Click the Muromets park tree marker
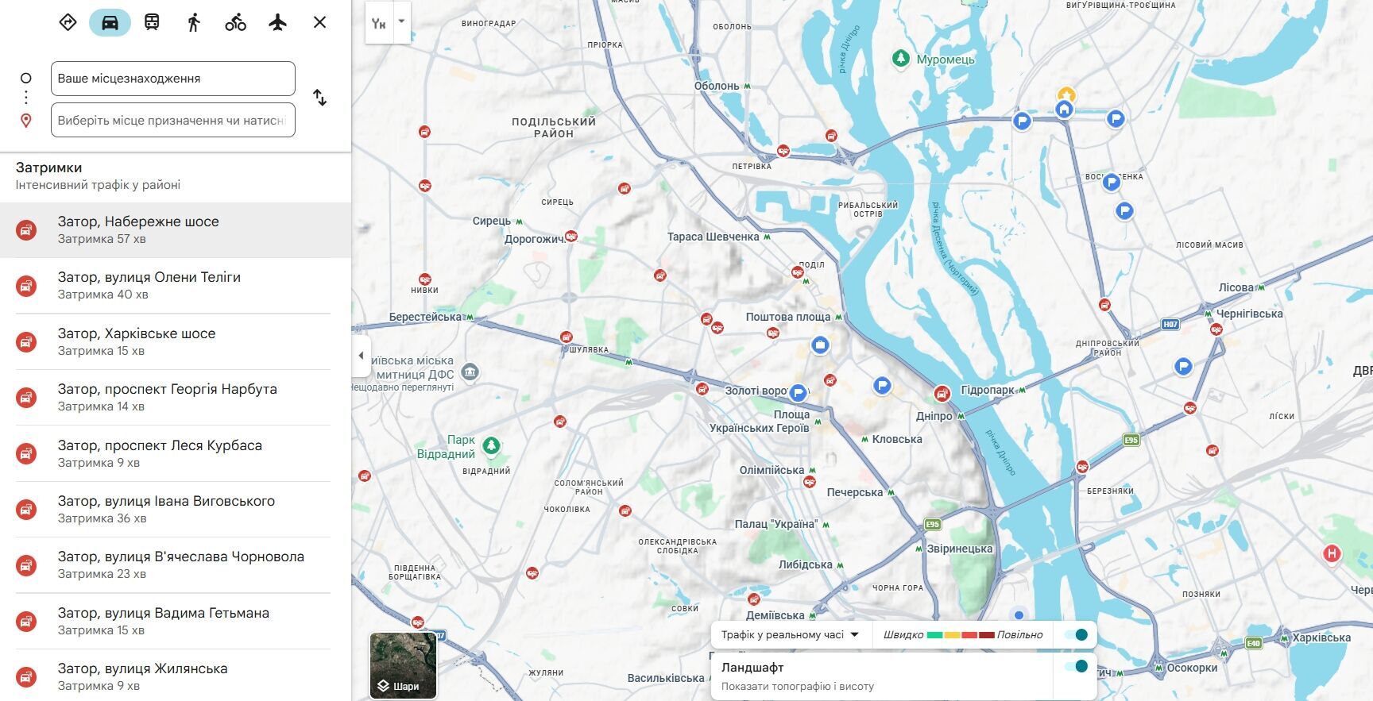The image size is (1373, 701). (900, 58)
